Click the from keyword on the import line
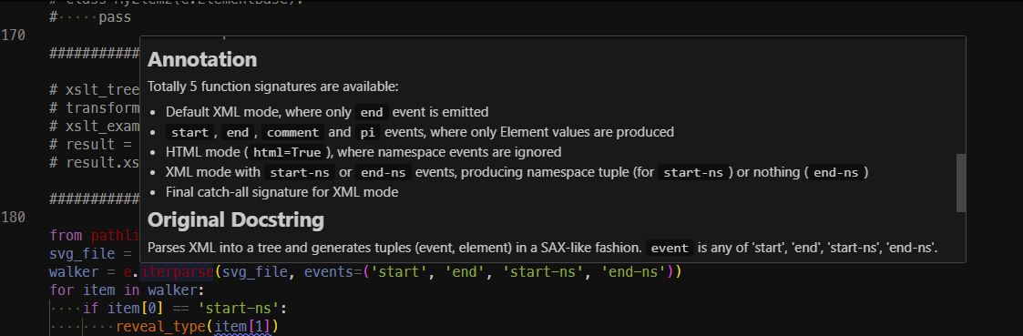The width and height of the screenshot is (1023, 336). point(66,236)
